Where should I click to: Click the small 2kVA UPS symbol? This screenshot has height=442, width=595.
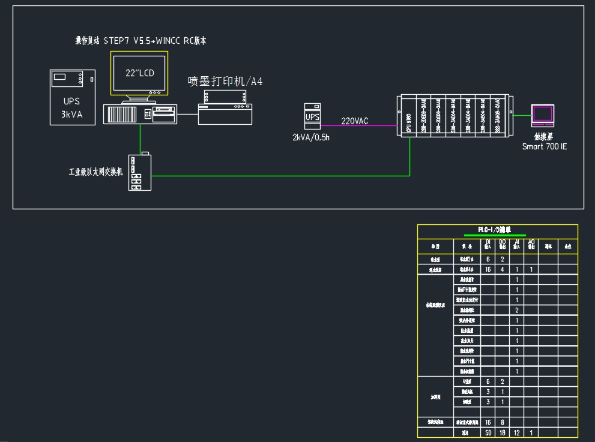coord(312,115)
